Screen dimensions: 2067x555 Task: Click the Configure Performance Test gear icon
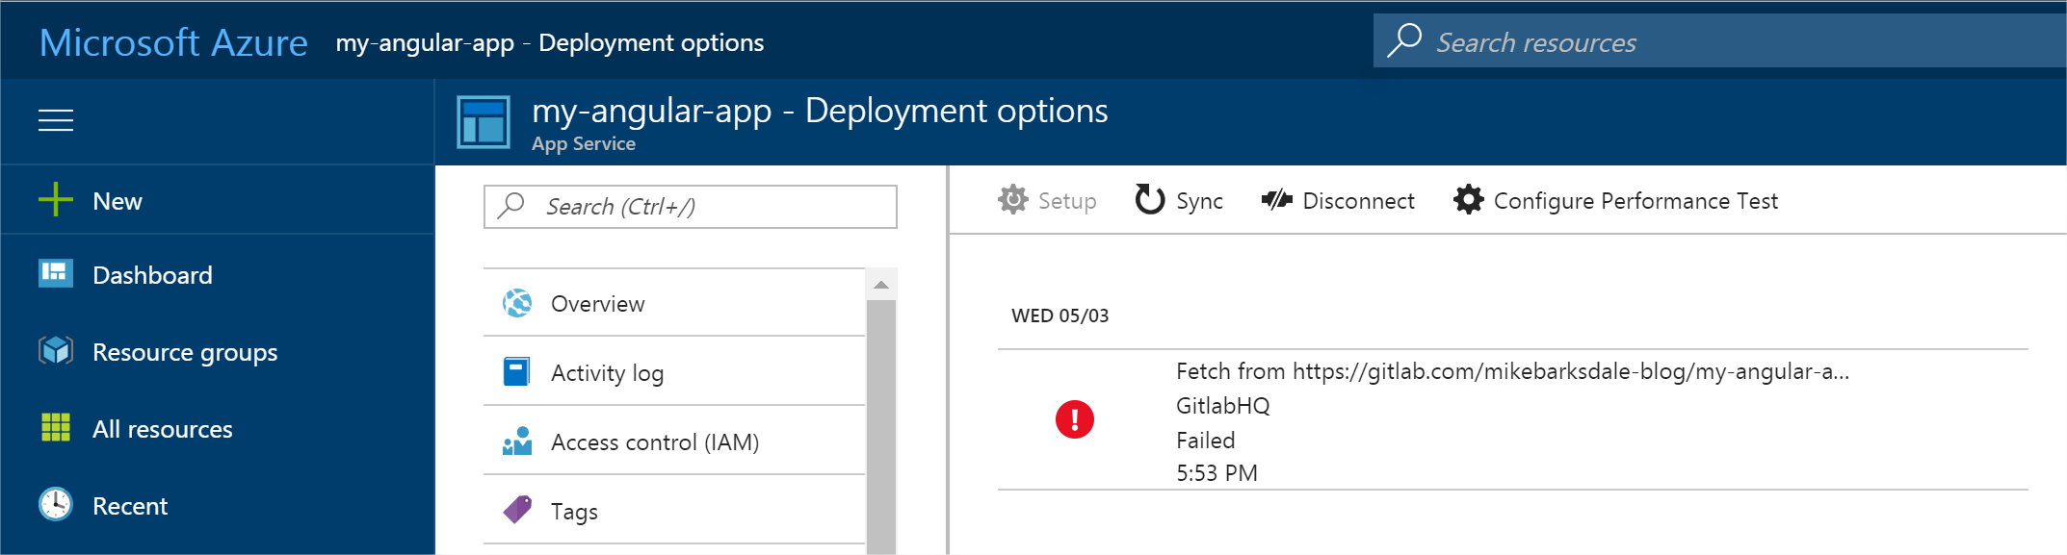[1469, 200]
